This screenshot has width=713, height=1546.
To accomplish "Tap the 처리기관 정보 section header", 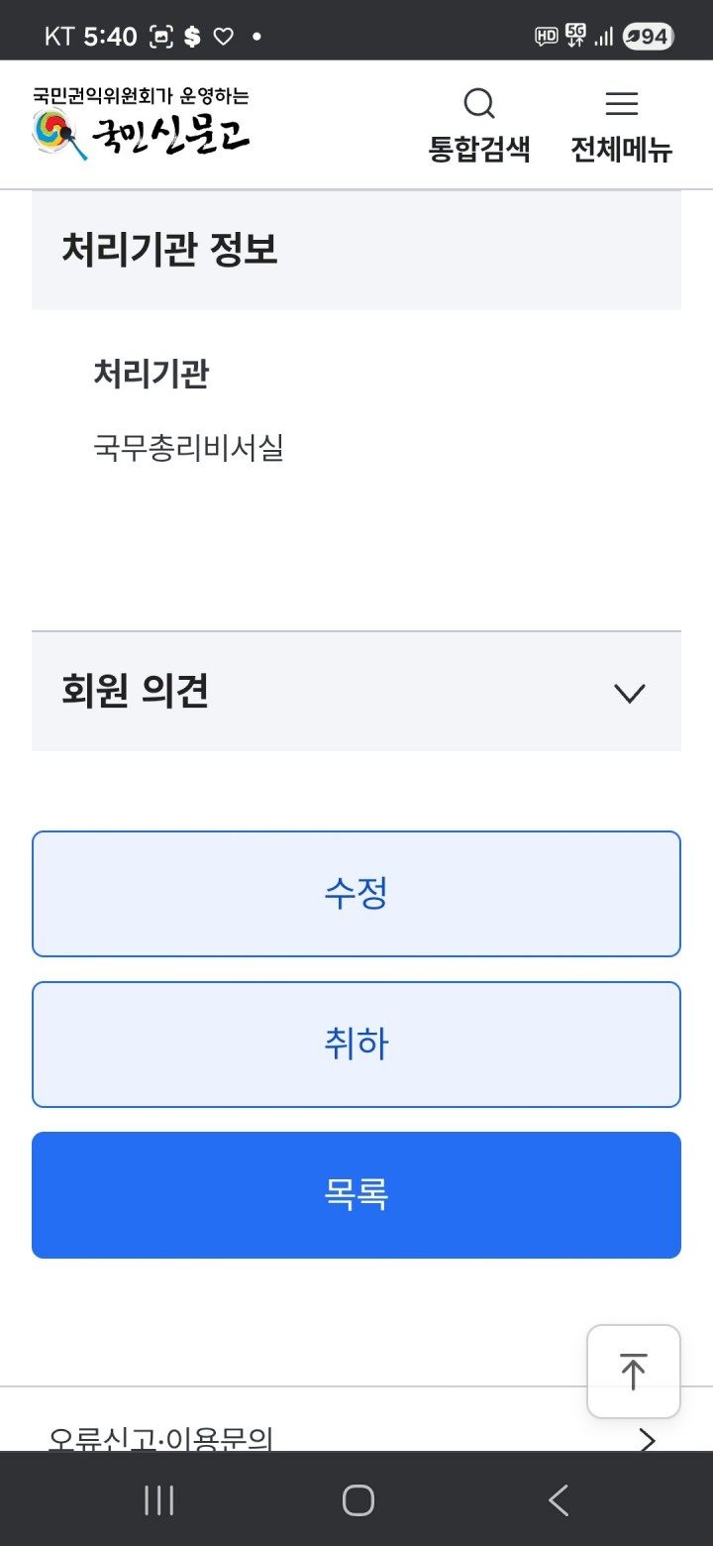I will click(x=170, y=250).
